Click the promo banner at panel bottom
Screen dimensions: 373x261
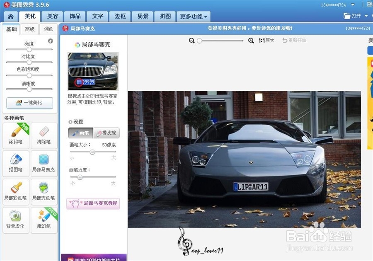coord(94,257)
